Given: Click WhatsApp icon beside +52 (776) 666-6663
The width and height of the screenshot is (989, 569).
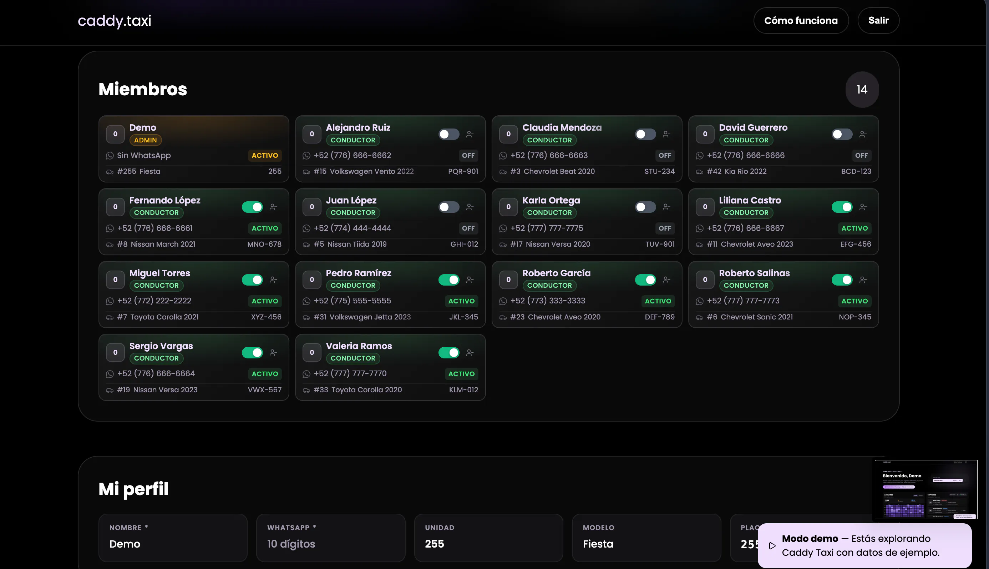Looking at the screenshot, I should [x=503, y=156].
